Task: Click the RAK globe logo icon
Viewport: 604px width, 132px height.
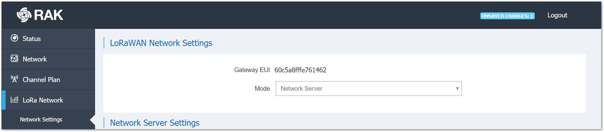Action: click(24, 15)
